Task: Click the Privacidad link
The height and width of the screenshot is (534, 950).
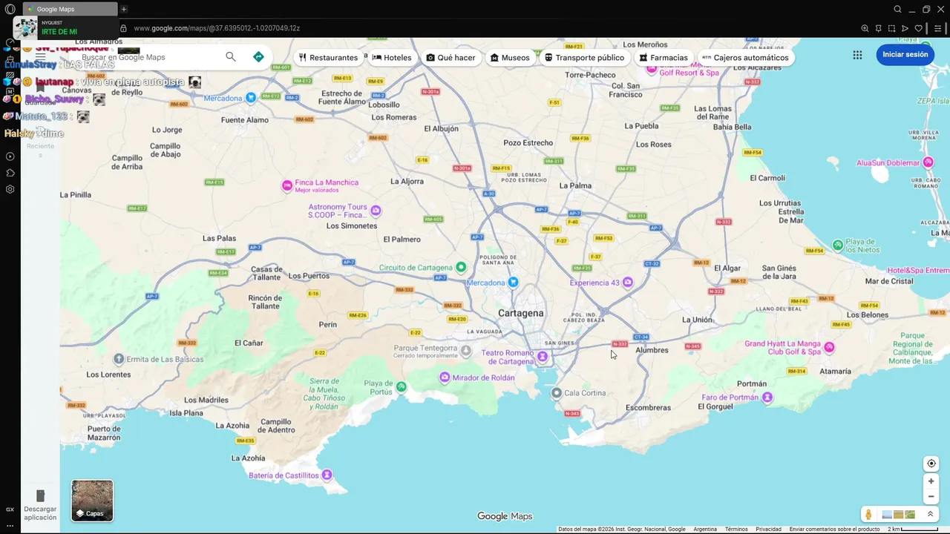Action: point(768,529)
